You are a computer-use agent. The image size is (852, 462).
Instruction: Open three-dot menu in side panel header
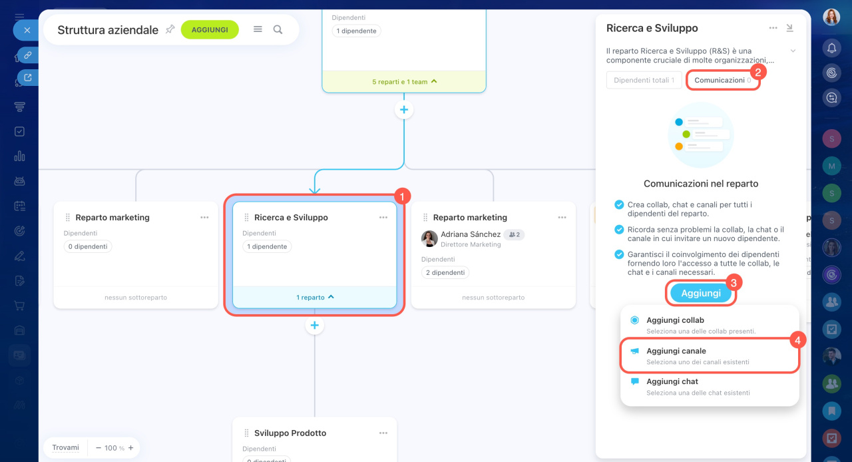click(x=773, y=28)
